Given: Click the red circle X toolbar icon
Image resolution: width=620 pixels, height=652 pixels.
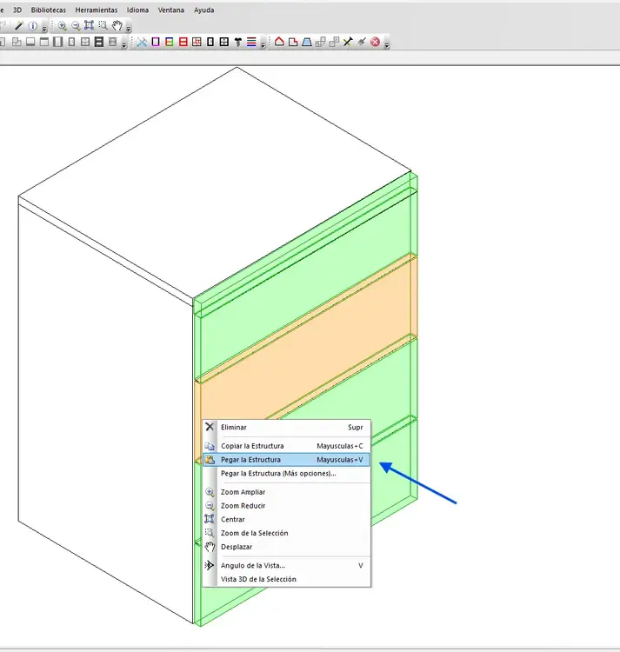Looking at the screenshot, I should (376, 42).
